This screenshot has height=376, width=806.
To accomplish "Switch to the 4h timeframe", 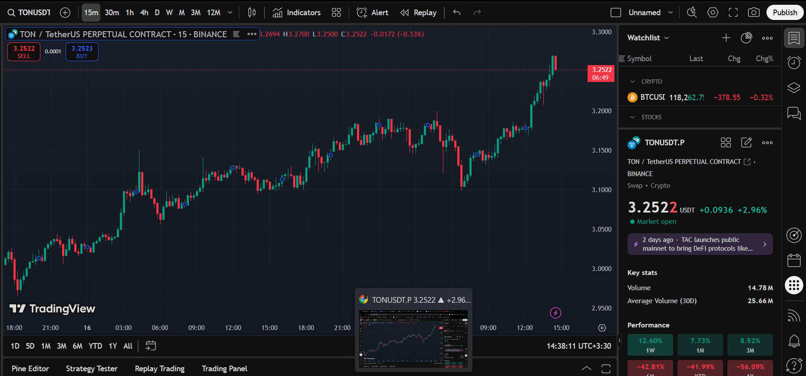I will pos(144,13).
